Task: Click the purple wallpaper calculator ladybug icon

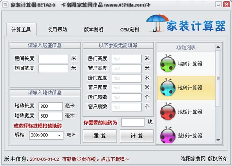Action: pyautogui.click(x=168, y=135)
